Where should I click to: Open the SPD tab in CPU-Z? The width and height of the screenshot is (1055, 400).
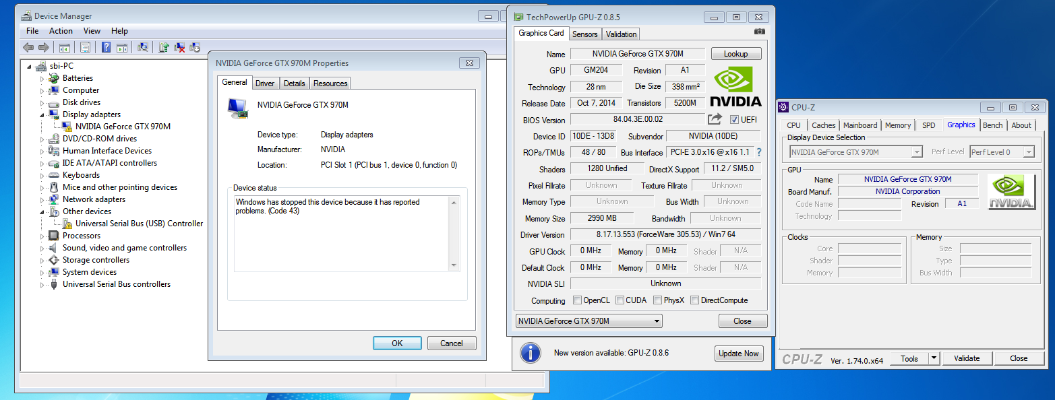(928, 125)
